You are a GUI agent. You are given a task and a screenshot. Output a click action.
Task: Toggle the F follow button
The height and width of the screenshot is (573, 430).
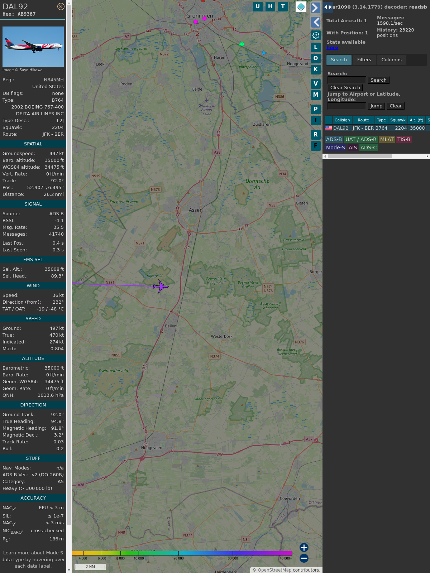[316, 146]
